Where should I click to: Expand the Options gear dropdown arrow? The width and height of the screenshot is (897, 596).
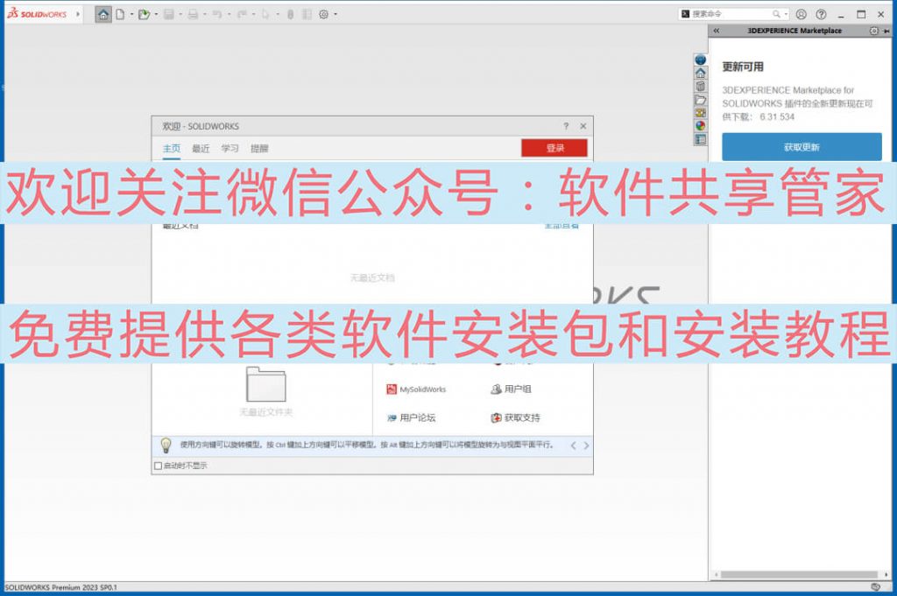(x=335, y=14)
